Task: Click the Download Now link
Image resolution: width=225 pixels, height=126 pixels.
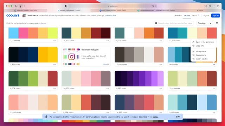Action: click(110, 15)
